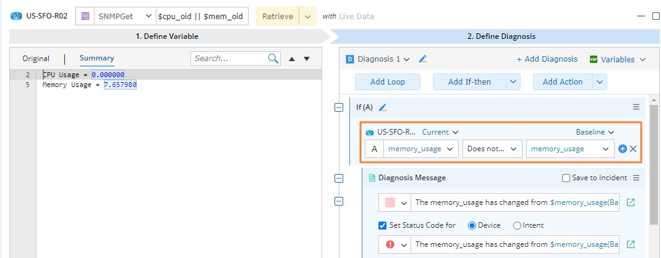Rename Diagnosis 1 with pencil icon
Screen dimensions: 661x258
423,59
